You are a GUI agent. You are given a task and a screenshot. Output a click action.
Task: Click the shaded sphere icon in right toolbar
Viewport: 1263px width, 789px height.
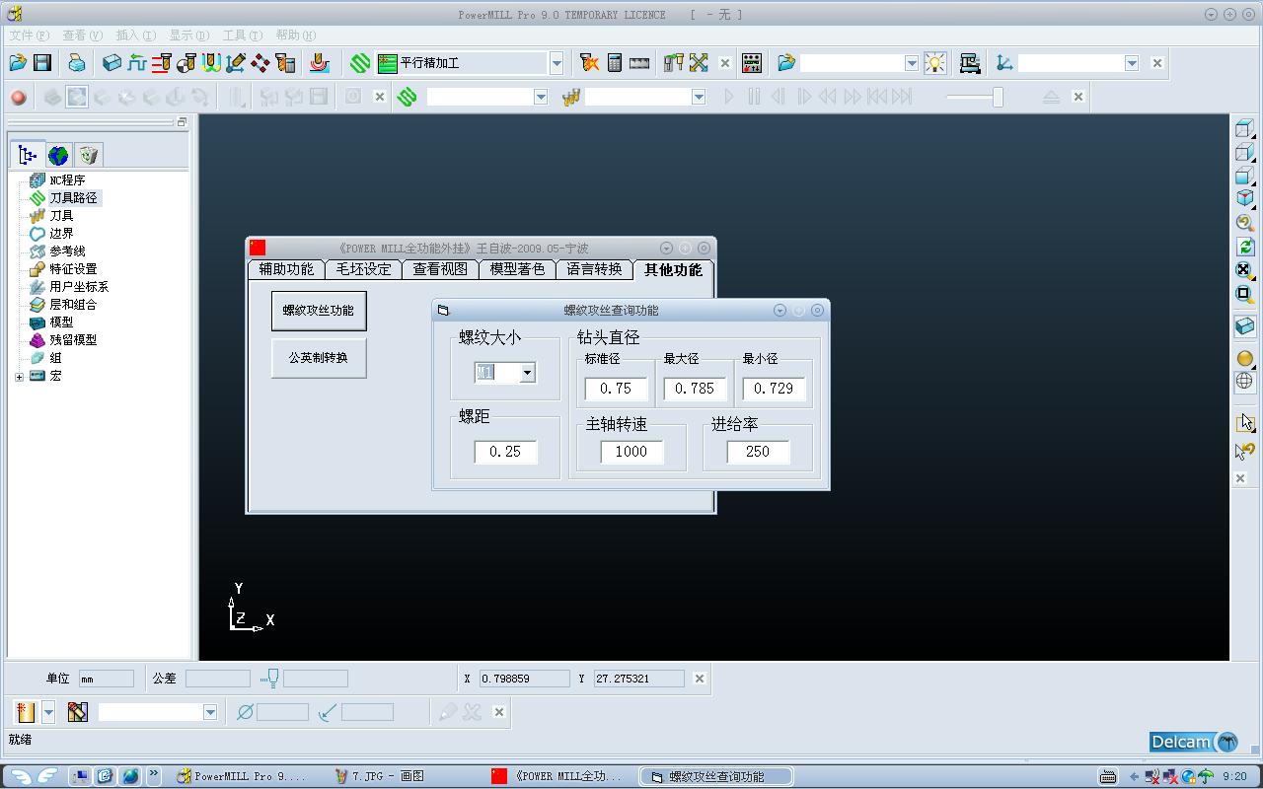tap(1244, 358)
